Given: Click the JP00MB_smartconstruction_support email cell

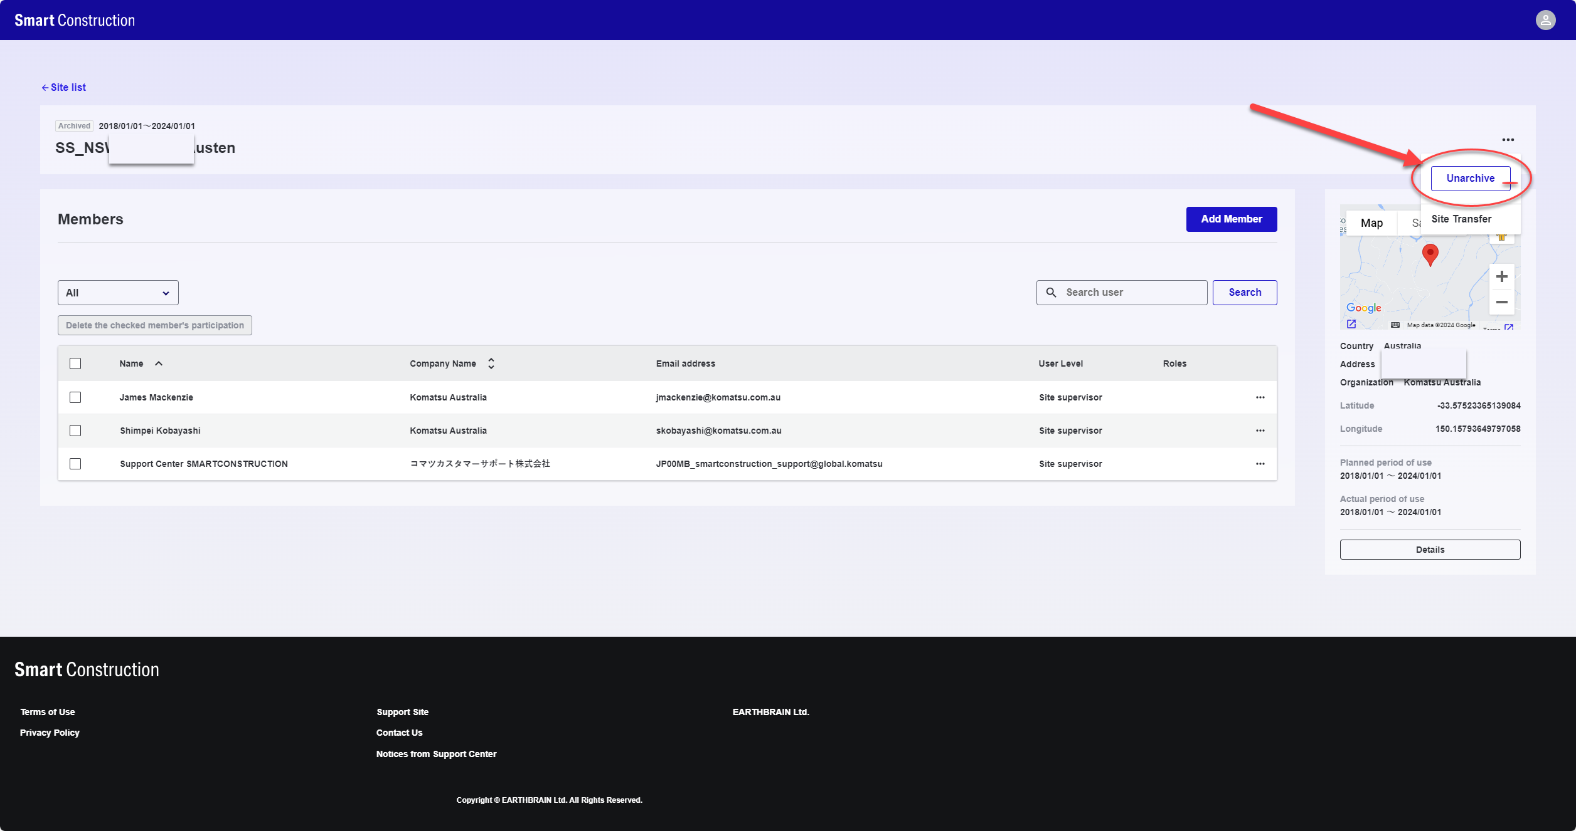Looking at the screenshot, I should (x=769, y=464).
